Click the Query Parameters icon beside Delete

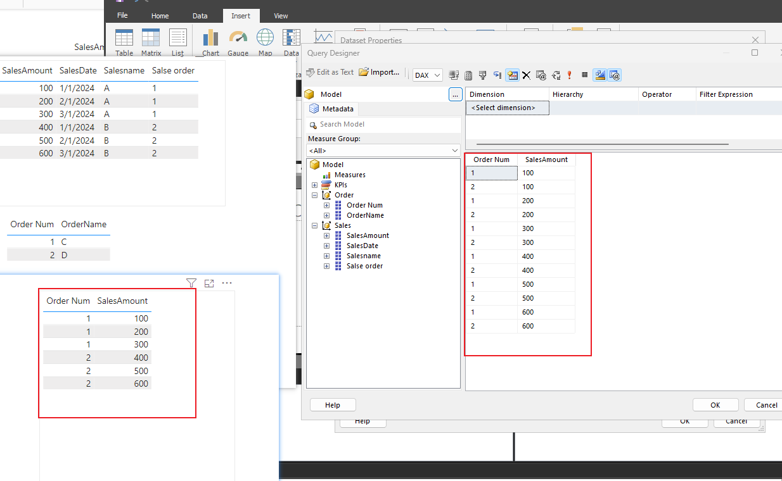coord(541,75)
